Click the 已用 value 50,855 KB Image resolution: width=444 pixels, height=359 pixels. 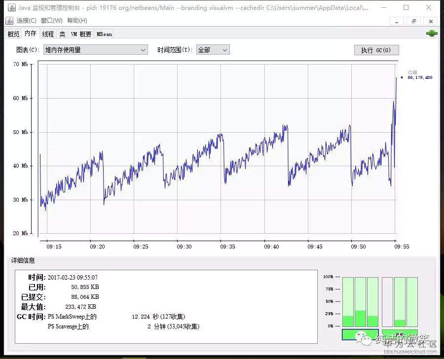click(85, 287)
